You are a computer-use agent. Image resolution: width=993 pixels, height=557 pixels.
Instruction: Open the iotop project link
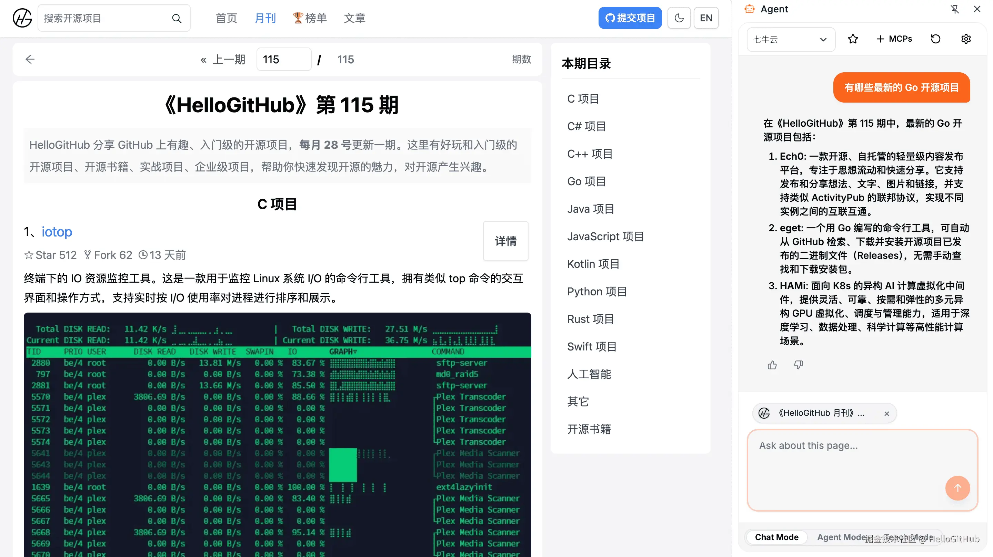[x=57, y=232]
